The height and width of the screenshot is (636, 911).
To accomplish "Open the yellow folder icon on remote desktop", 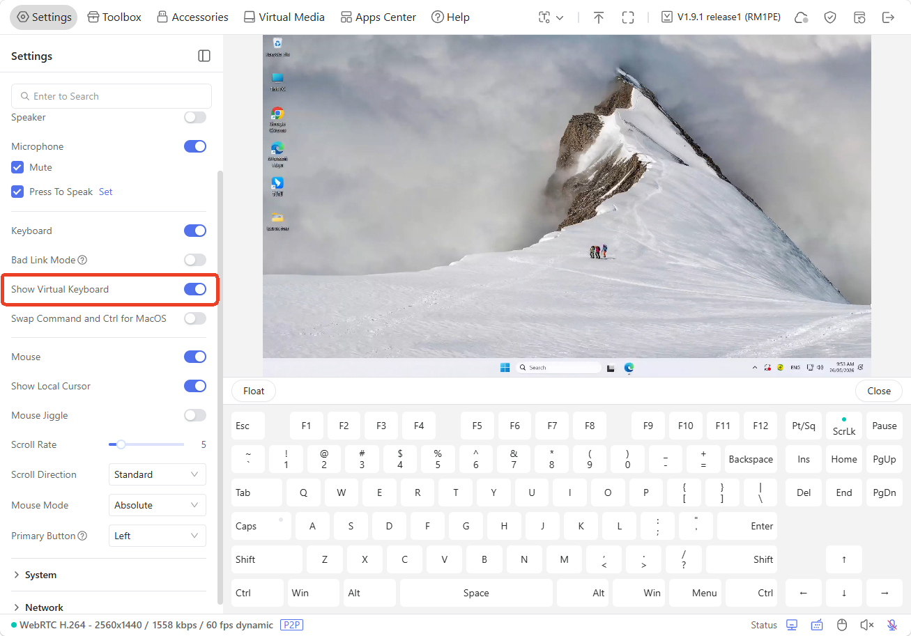I will pos(277,221).
